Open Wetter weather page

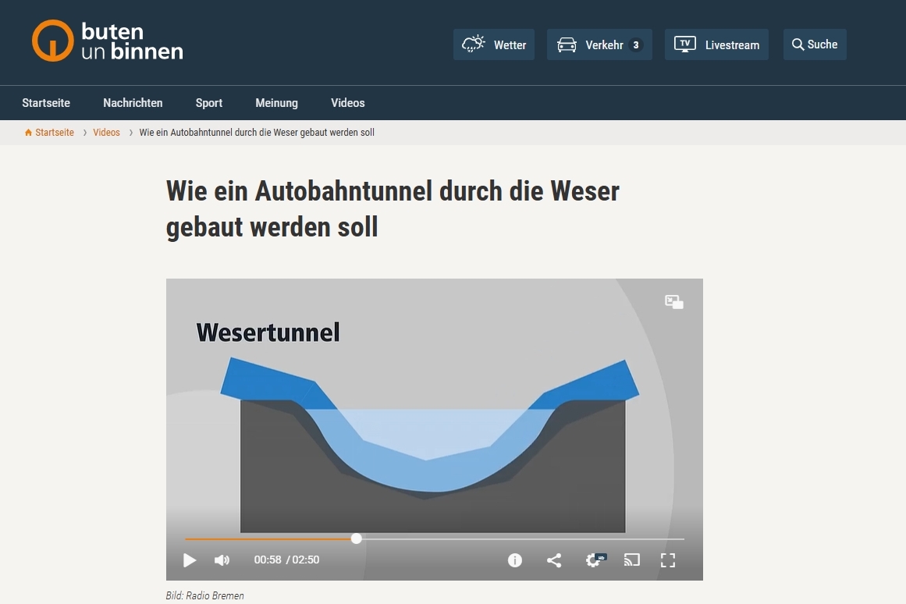click(x=494, y=45)
